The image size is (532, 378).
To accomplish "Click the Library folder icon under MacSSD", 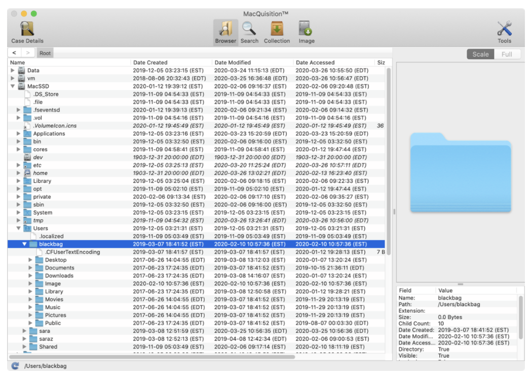I will point(27,181).
